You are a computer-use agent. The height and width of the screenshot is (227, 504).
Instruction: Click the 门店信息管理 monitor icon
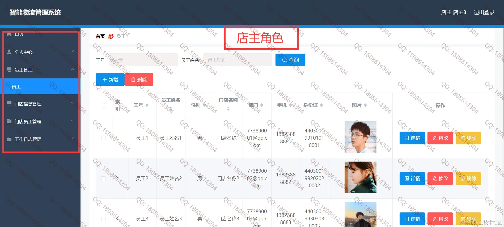point(9,103)
